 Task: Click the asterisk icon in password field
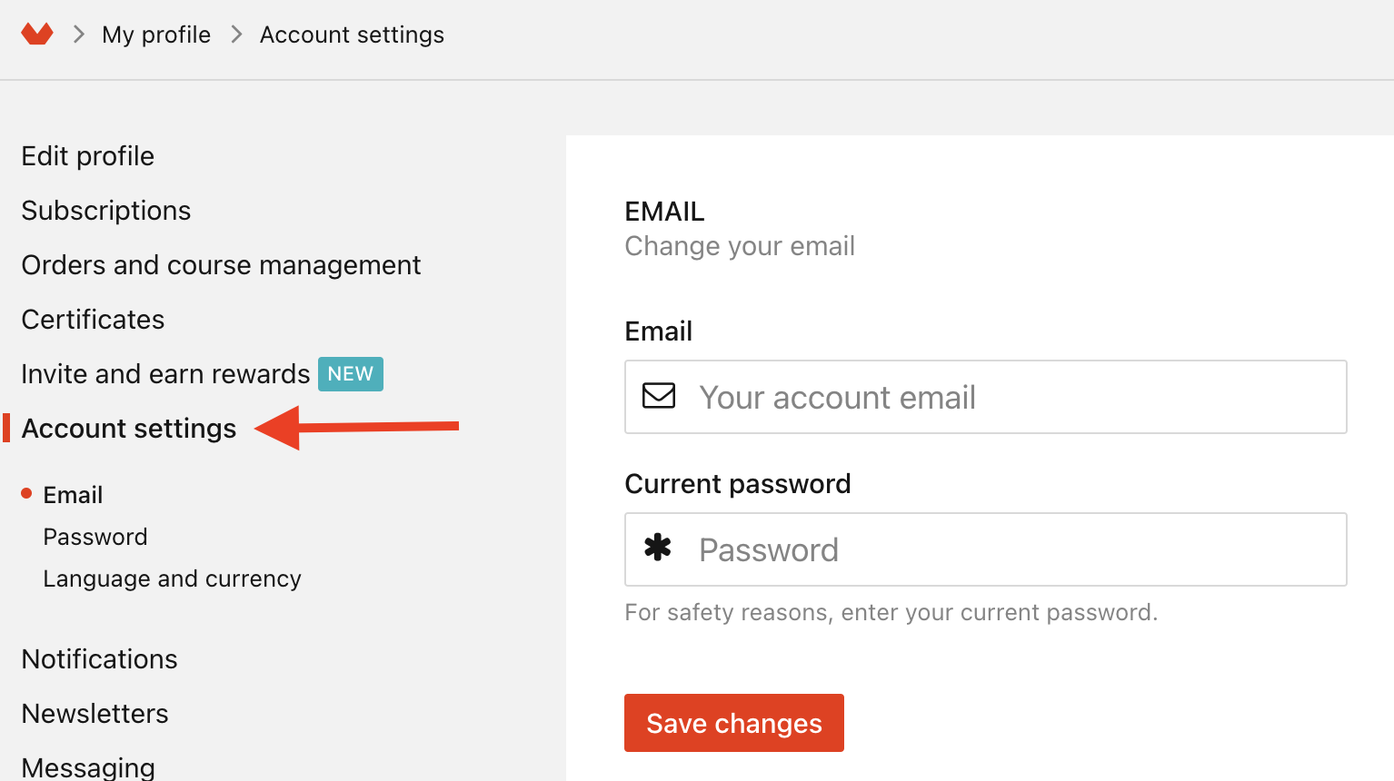click(658, 547)
